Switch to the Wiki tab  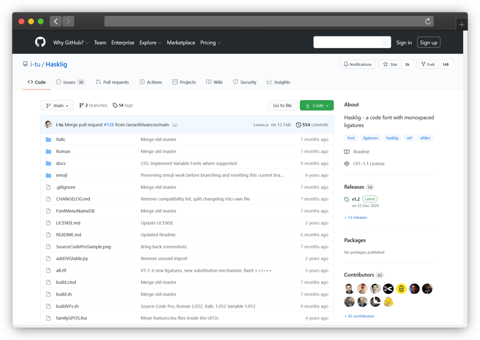214,82
